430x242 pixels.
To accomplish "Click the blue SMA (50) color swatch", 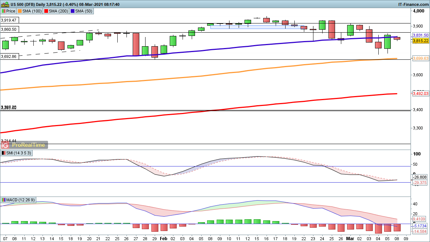I will [73, 11].
